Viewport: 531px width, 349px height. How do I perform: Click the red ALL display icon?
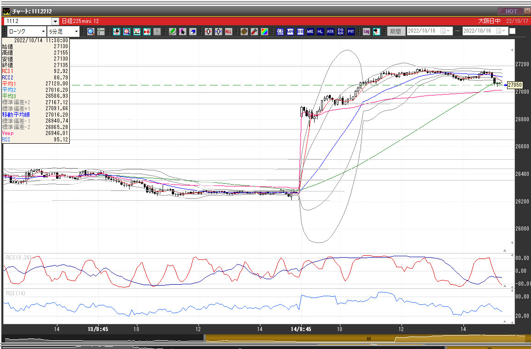229,32
